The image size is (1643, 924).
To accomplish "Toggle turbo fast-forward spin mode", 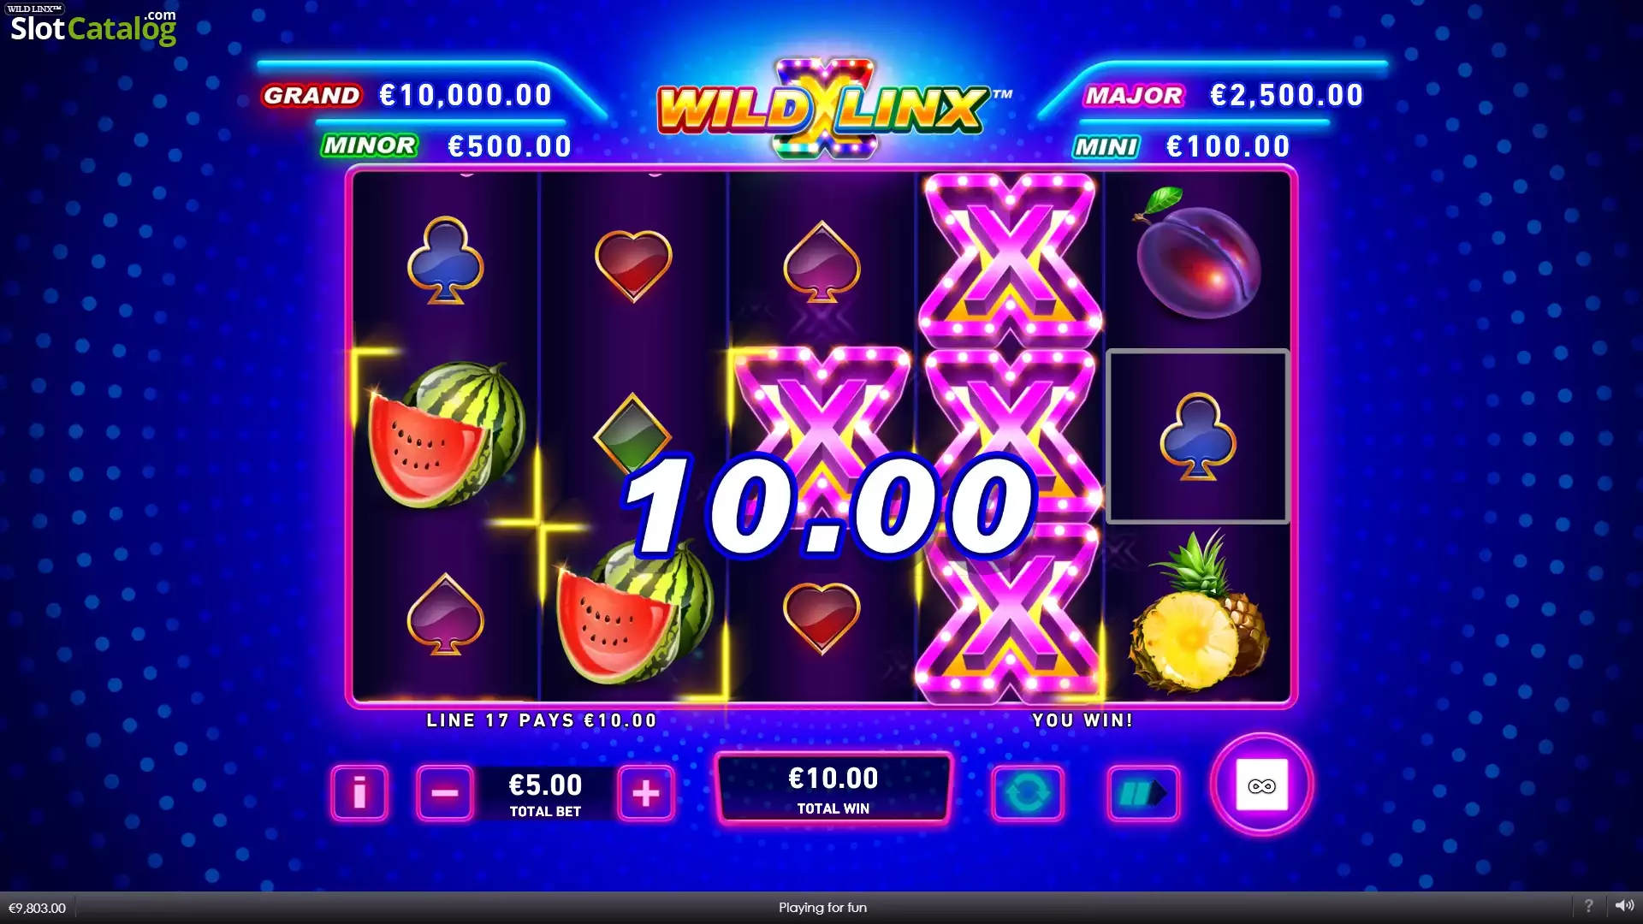I will point(1143,793).
